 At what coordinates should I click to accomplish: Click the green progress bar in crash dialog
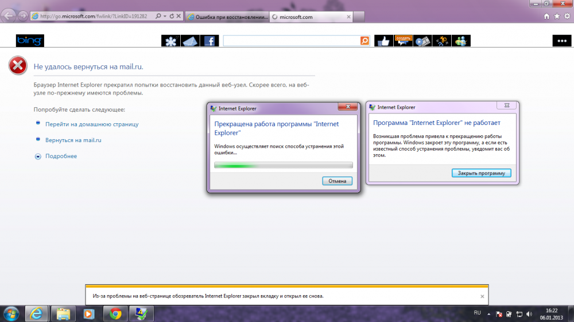pyautogui.click(x=284, y=165)
